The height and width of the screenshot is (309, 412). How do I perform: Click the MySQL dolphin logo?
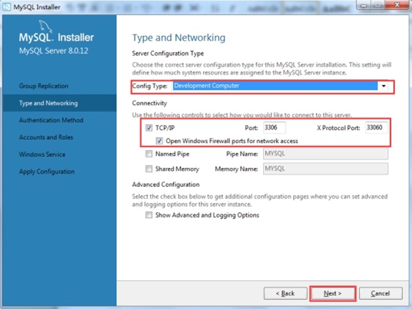tap(45, 26)
